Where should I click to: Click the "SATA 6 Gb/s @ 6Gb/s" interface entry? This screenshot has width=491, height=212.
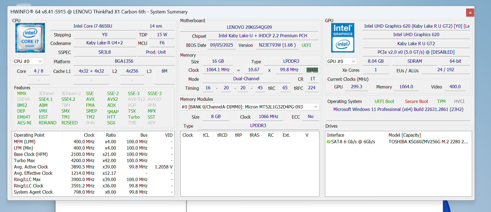coord(353,142)
